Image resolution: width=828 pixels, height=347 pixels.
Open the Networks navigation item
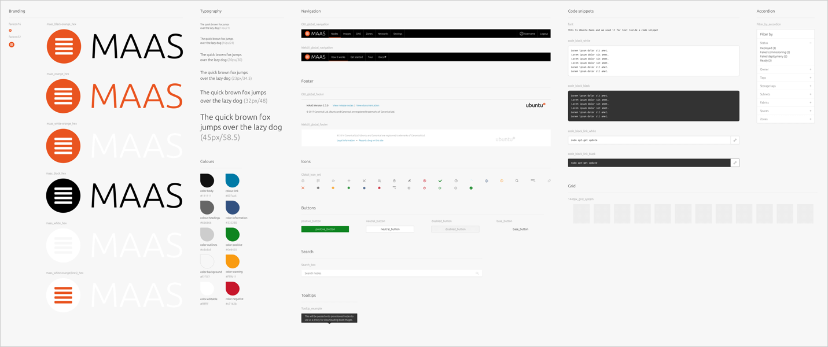pos(383,34)
